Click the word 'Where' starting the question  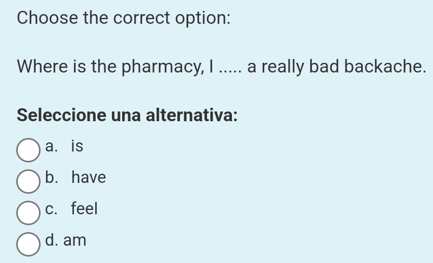point(41,67)
